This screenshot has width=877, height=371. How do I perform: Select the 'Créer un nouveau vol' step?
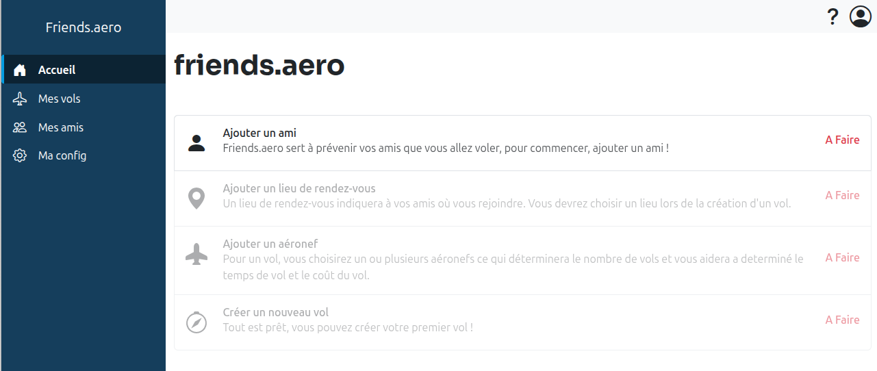[x=276, y=313]
